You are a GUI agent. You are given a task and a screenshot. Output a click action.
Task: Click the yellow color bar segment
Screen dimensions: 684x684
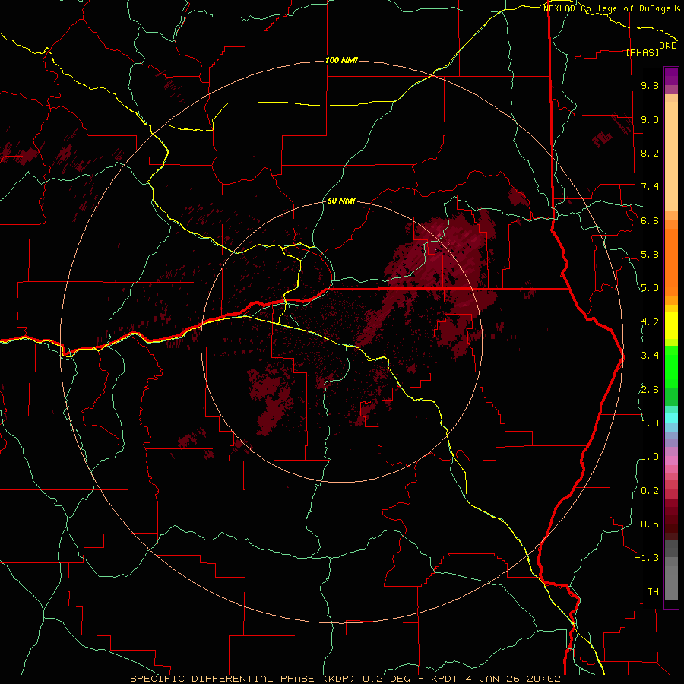click(x=671, y=325)
